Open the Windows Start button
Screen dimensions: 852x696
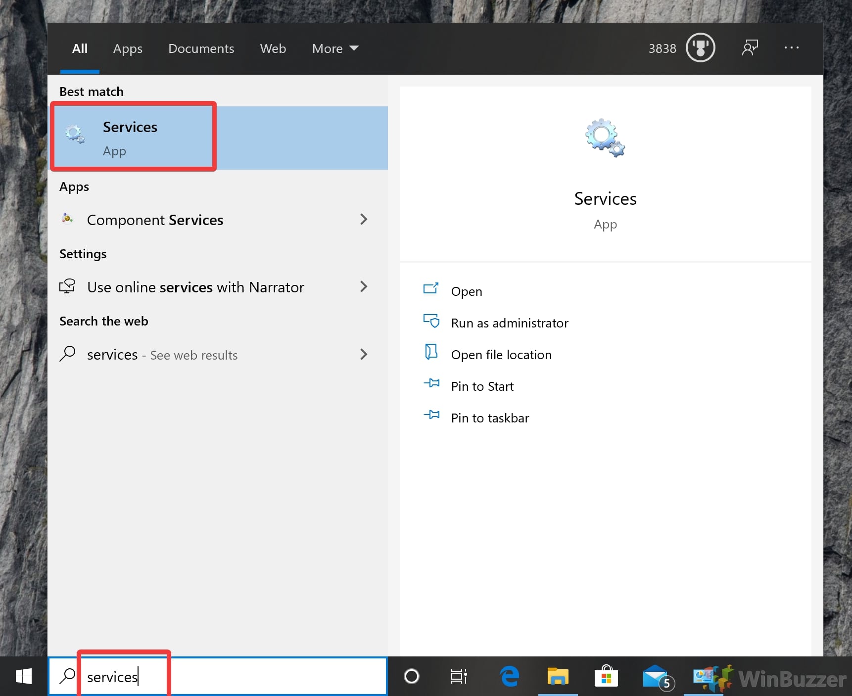point(23,676)
